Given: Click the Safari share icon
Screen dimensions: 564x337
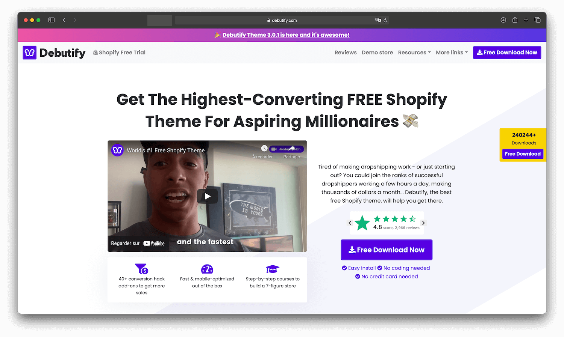Looking at the screenshot, I should tap(515, 20).
